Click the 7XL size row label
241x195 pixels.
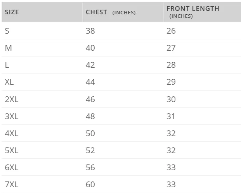(x=12, y=184)
